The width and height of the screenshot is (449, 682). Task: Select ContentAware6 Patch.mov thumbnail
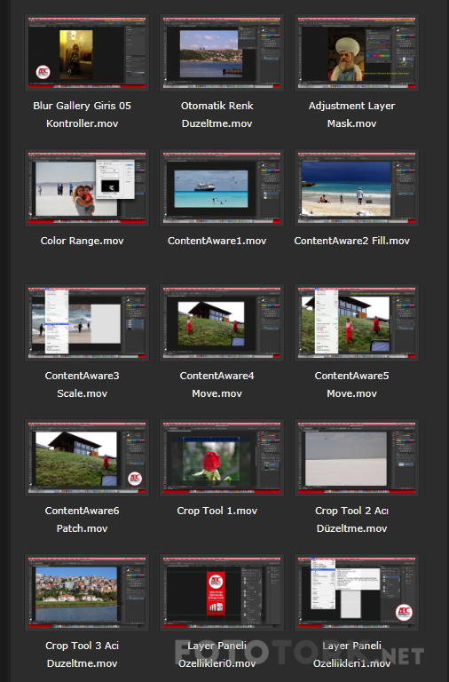[87, 457]
